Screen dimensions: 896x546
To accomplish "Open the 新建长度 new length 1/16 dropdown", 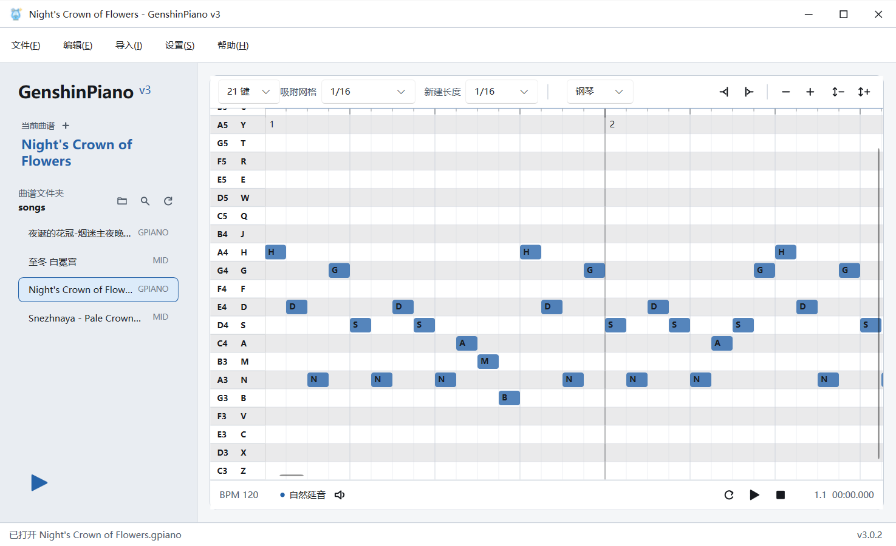I will pos(501,92).
